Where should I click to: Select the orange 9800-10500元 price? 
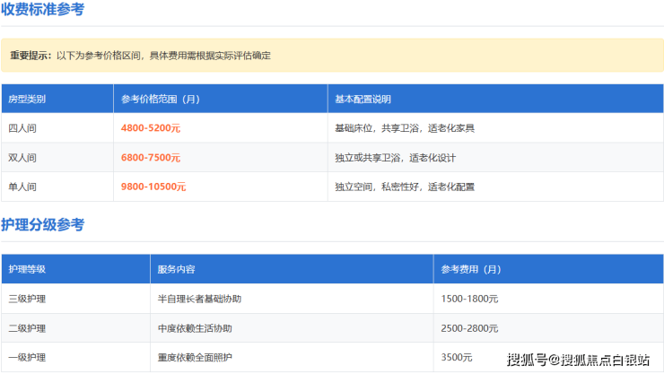point(153,187)
